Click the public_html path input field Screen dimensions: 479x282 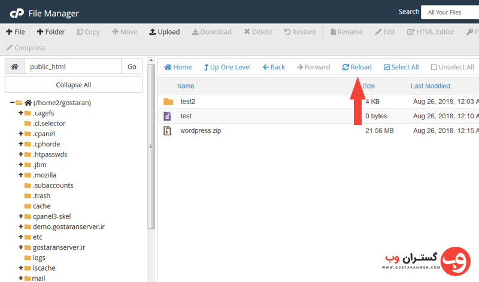[72, 67]
